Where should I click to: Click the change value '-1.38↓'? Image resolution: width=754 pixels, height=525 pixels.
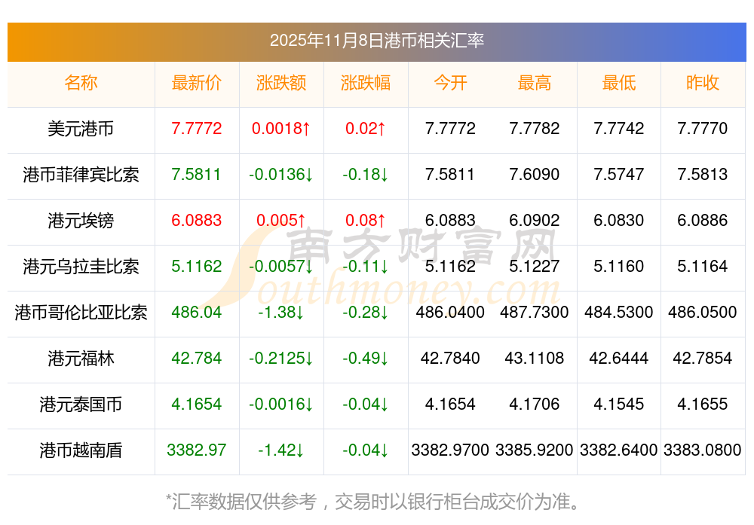[280, 313]
